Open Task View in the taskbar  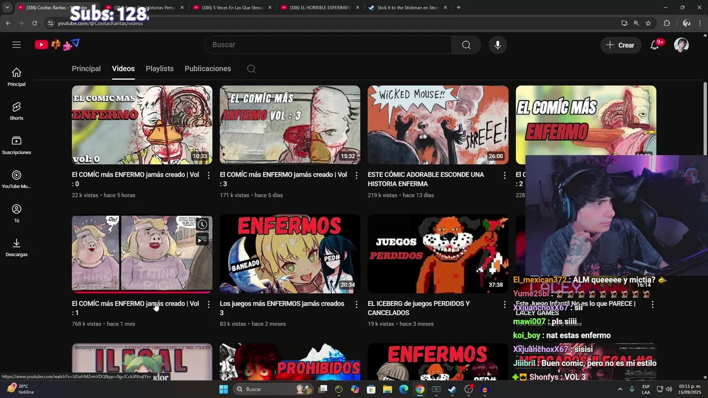pyautogui.click(x=322, y=389)
